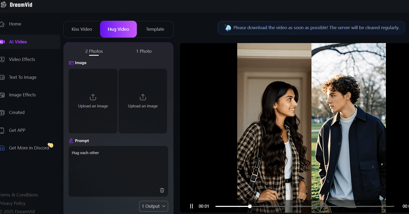Upload an image in the first slot
Viewport: 409px width, 214px height.
pyautogui.click(x=93, y=101)
